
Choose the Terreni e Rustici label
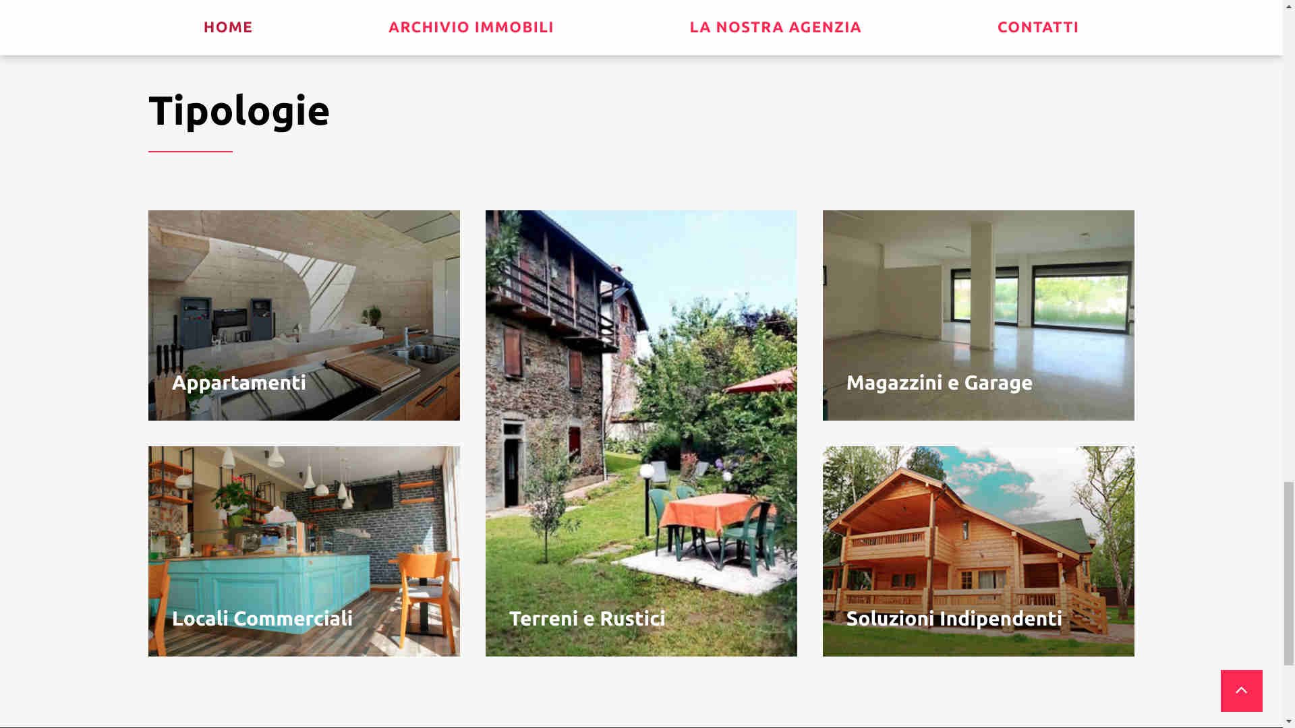[x=587, y=618]
